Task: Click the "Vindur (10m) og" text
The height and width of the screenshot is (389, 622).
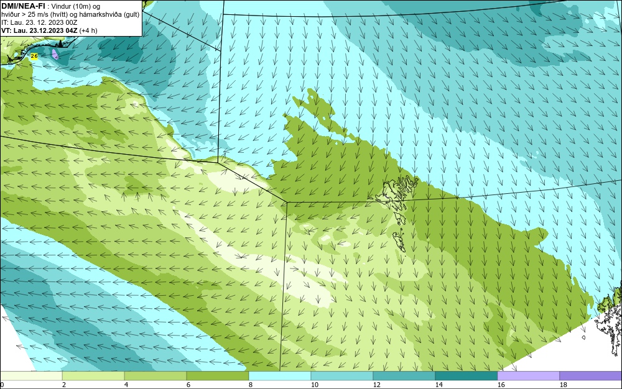Action: (x=76, y=6)
